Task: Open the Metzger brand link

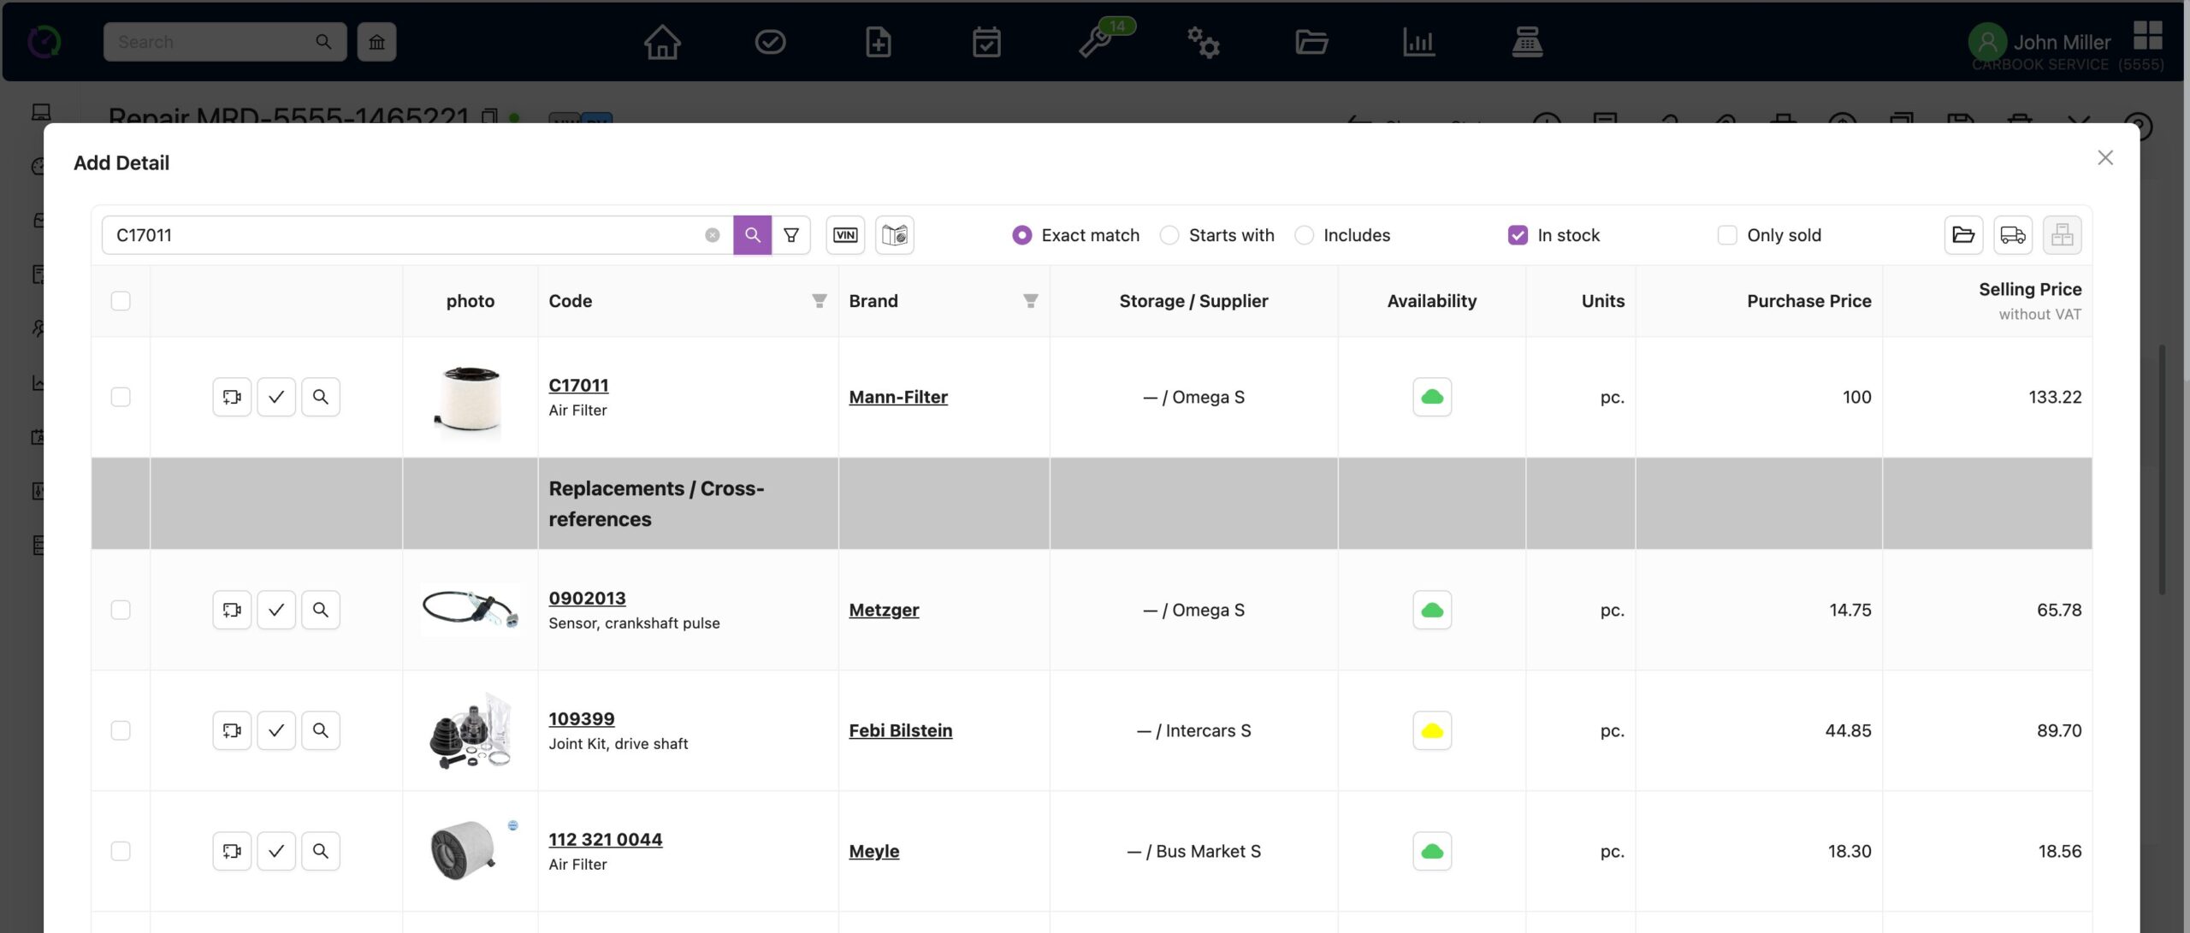Action: (x=884, y=610)
